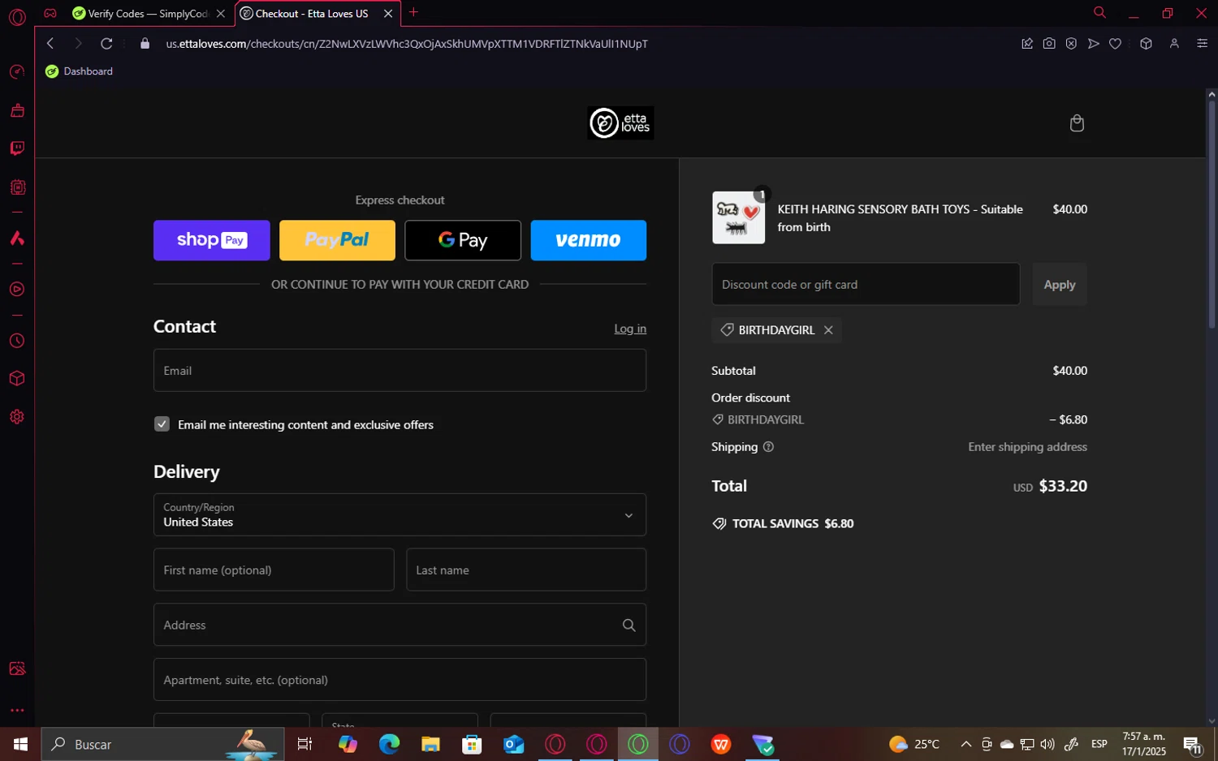This screenshot has width=1218, height=761.
Task: Open the Microsoft Store from the taskbar
Action: tap(472, 745)
